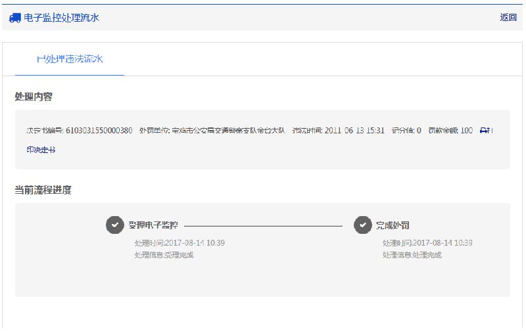Click the 返回 link to go back

click(x=508, y=18)
